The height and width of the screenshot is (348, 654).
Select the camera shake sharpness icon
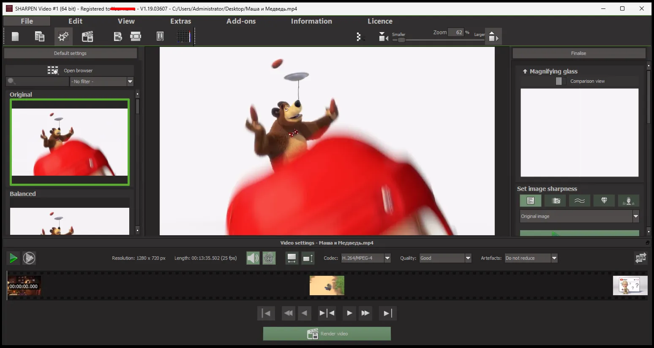pos(555,201)
